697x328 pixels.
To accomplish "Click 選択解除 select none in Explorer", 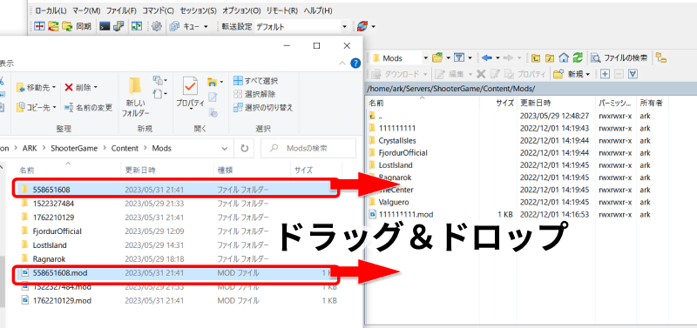I will 254,94.
